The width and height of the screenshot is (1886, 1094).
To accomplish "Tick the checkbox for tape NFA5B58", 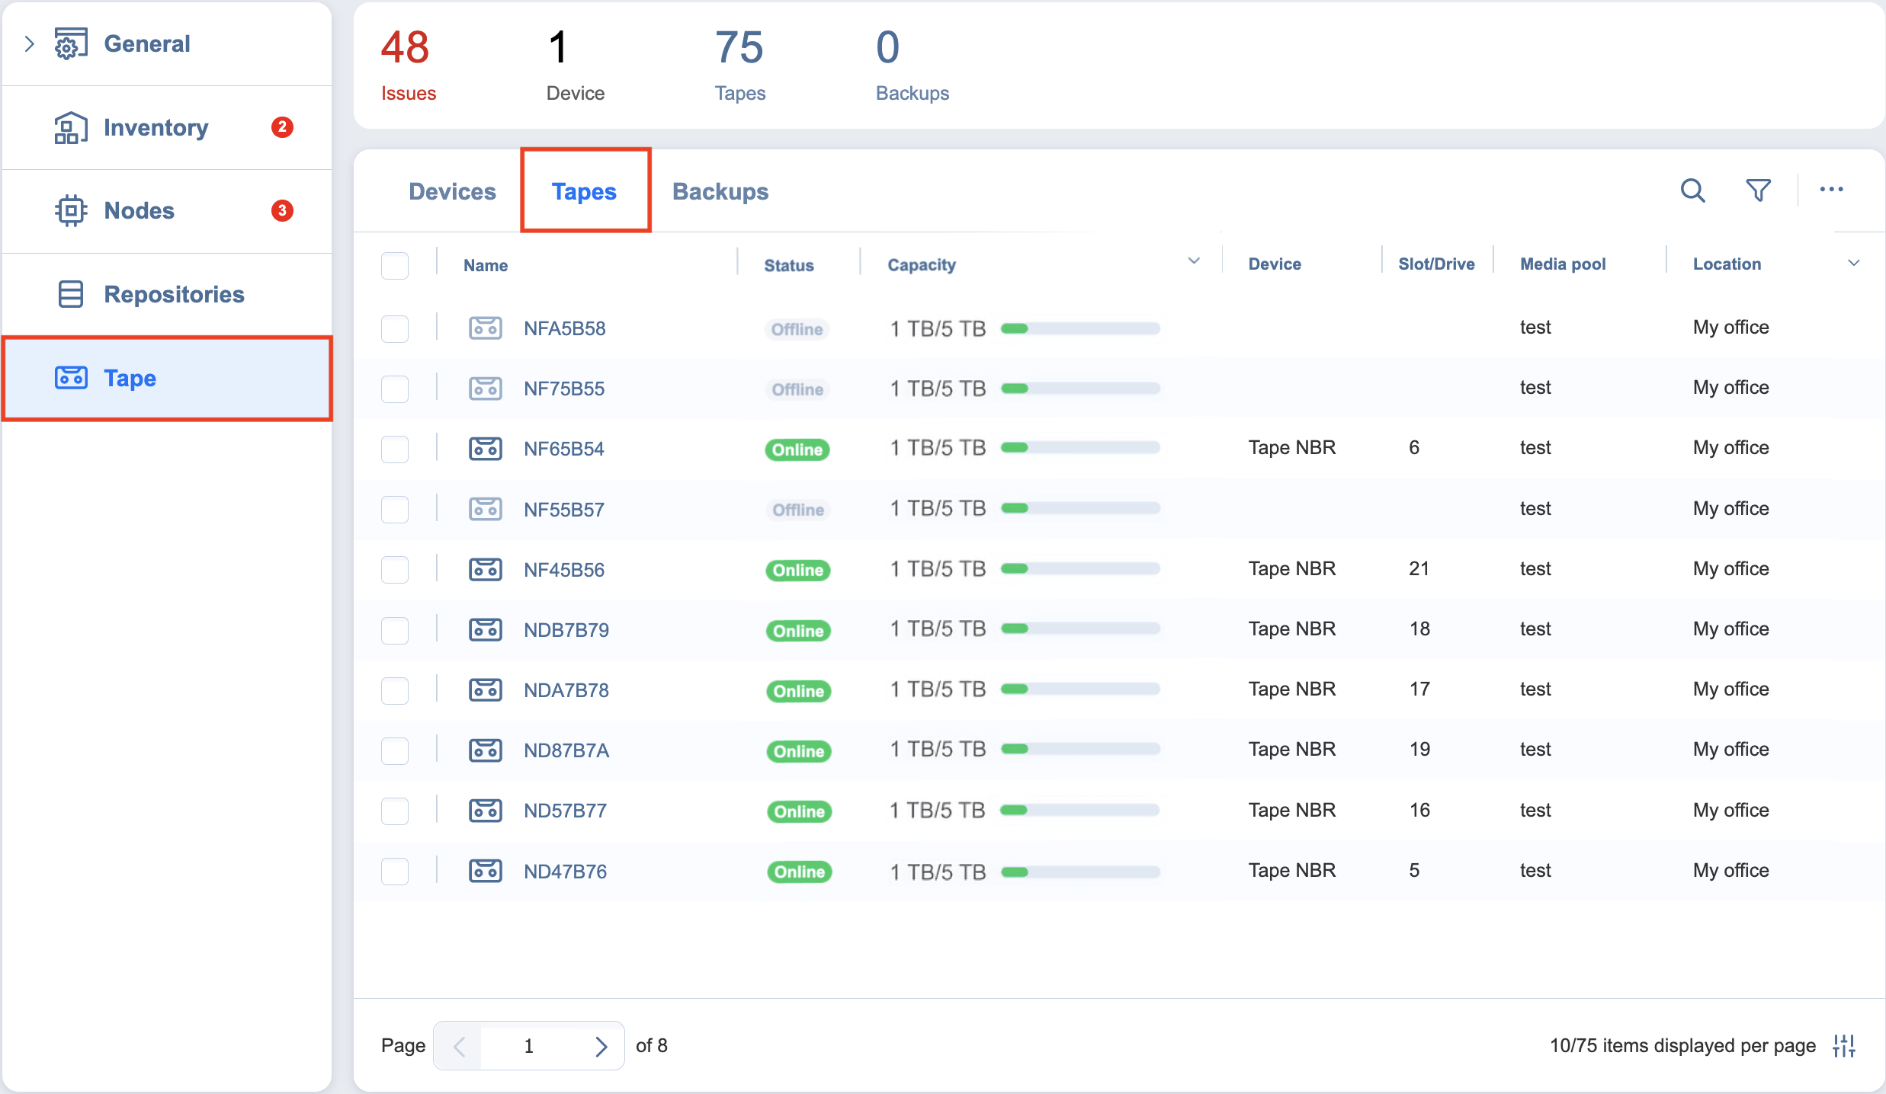I will tap(395, 328).
